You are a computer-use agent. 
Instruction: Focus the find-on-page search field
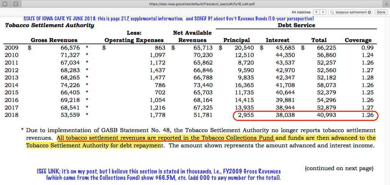[350, 12]
